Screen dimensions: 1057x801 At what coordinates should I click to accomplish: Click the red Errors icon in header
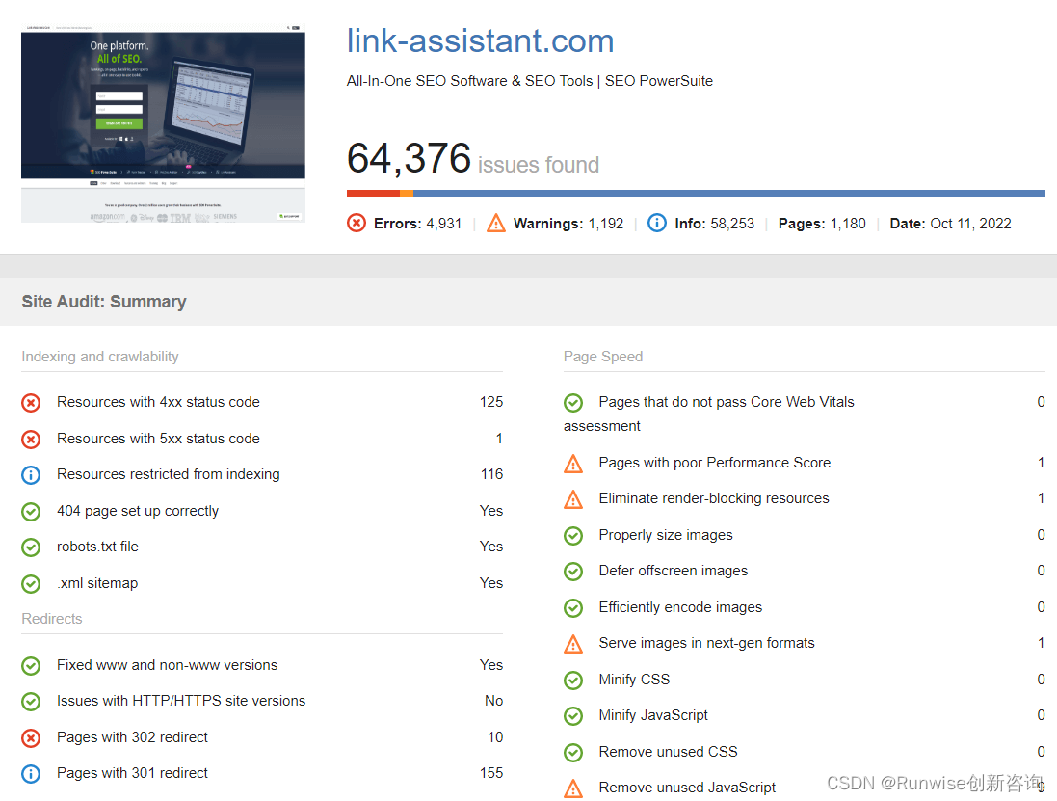coord(357,223)
